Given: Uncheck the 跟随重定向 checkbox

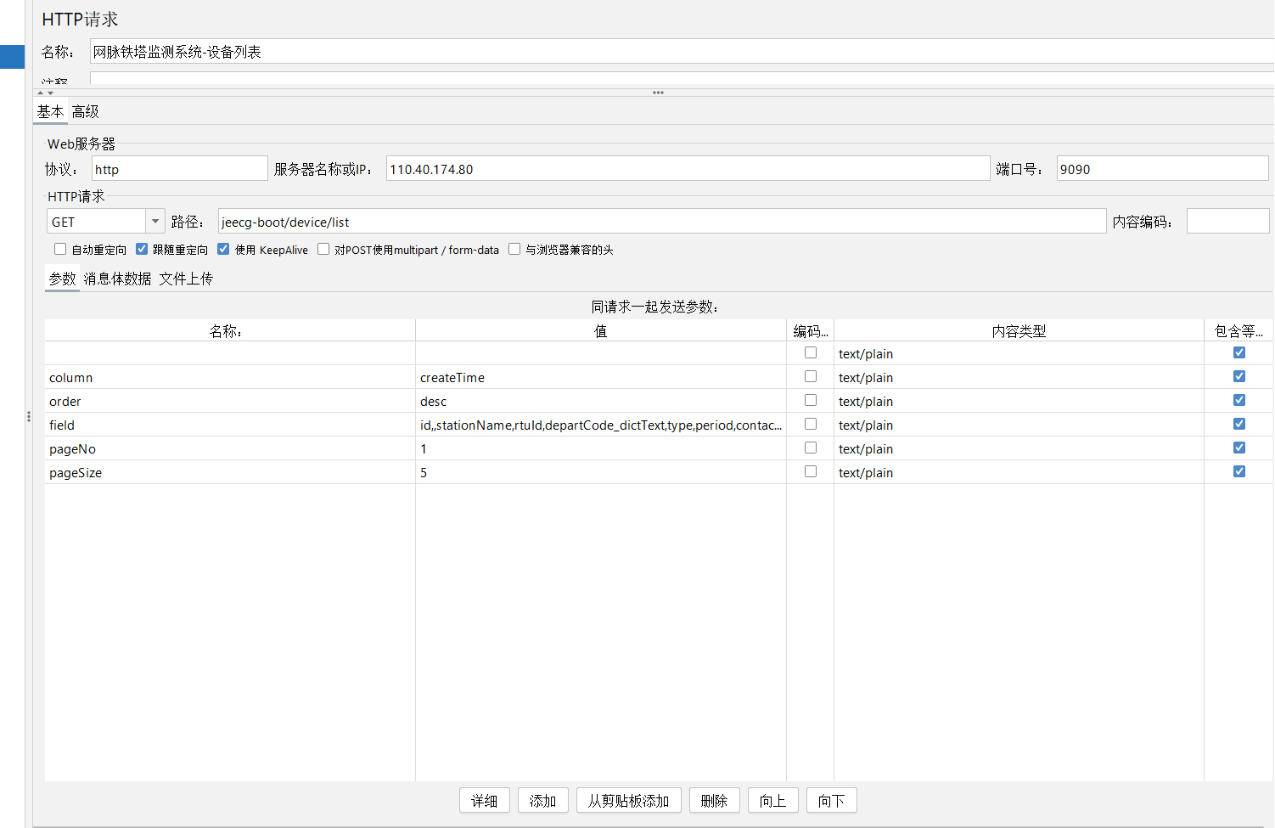Looking at the screenshot, I should (142, 250).
